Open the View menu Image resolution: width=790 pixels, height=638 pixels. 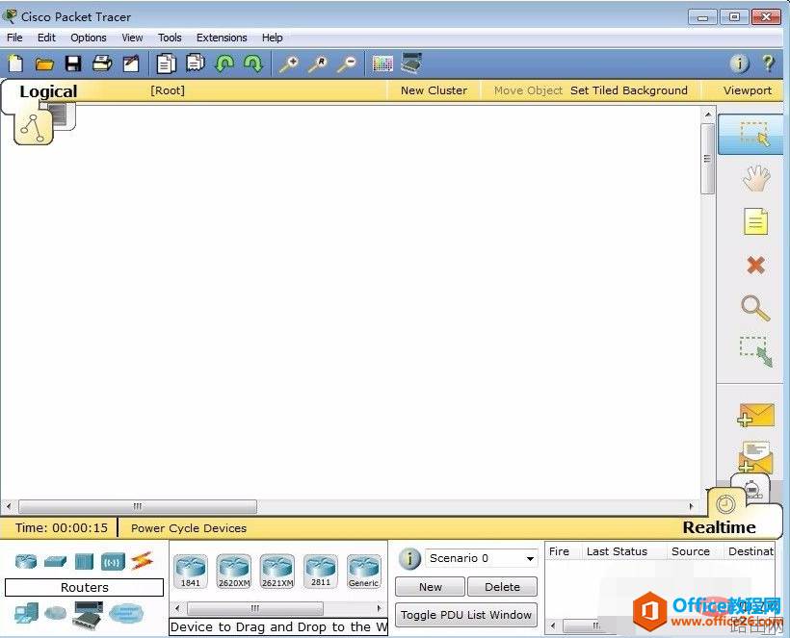133,38
